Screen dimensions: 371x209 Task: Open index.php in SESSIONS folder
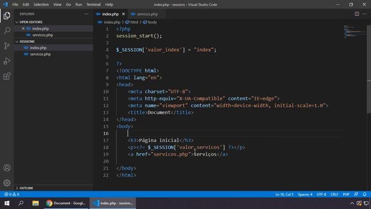click(38, 48)
